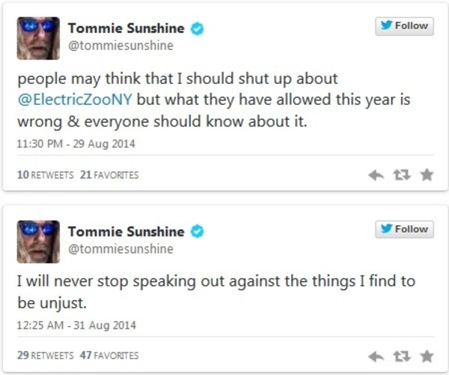View the 47 favorites list
The height and width of the screenshot is (375, 449).
(x=109, y=356)
